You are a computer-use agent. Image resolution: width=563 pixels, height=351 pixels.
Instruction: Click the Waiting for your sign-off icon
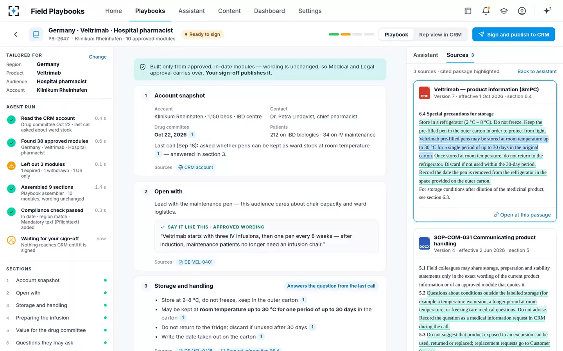(11, 240)
